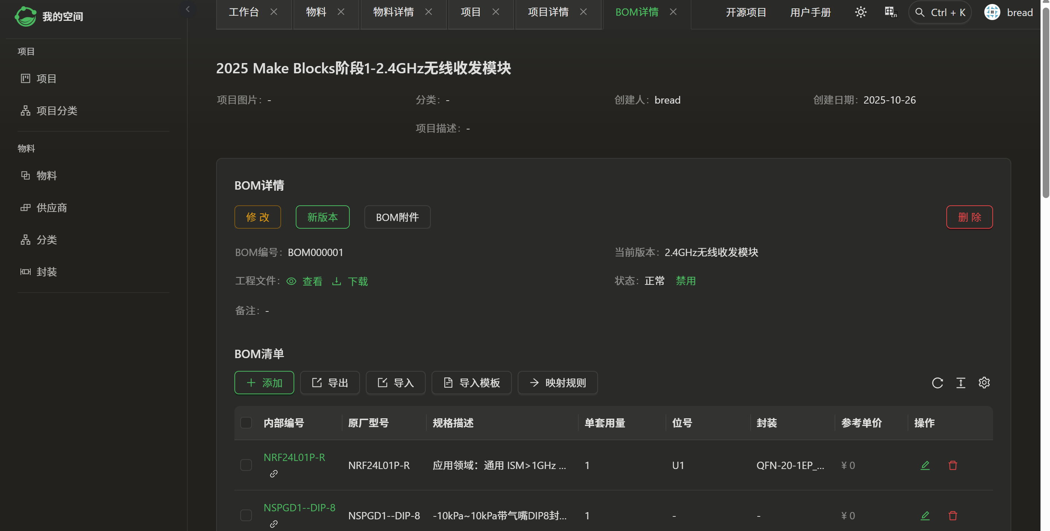Delete the NSPGD1--DIP-8 row via trash icon
The height and width of the screenshot is (531, 1050).
(953, 516)
